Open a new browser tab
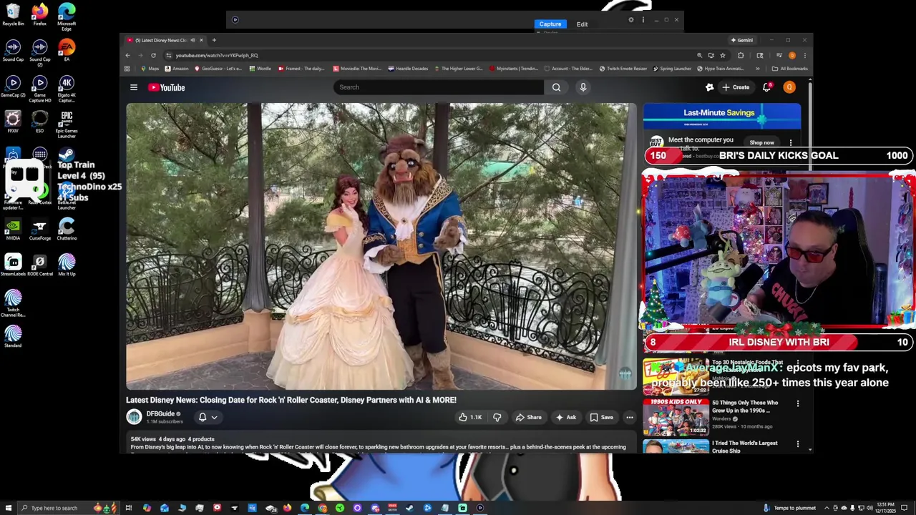The height and width of the screenshot is (515, 916). click(x=214, y=40)
